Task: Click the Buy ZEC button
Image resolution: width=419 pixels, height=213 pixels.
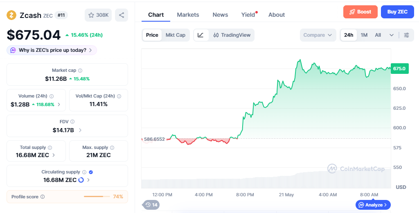Action: (x=397, y=12)
